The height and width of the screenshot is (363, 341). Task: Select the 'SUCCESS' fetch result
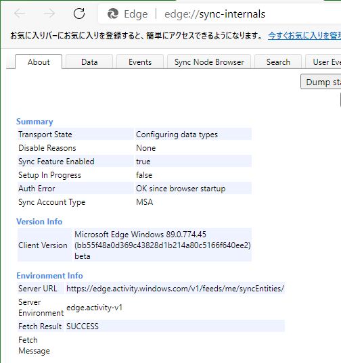tap(83, 326)
